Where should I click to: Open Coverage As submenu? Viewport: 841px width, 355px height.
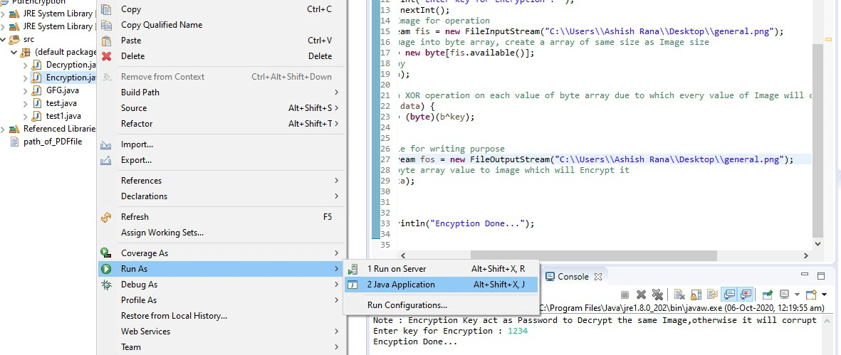click(x=223, y=253)
